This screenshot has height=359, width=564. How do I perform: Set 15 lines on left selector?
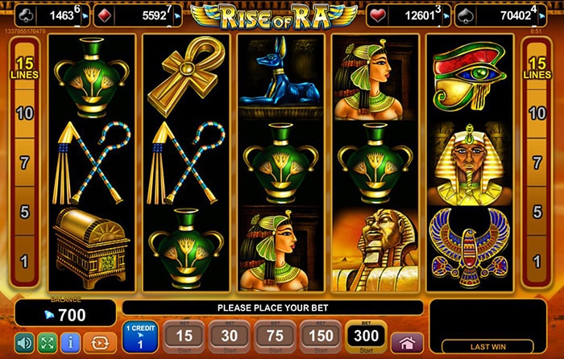24,67
